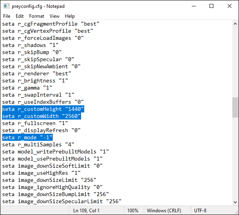Click line seta r_skipNewAmbient "0"
The height and width of the screenshot is (215, 239).
point(41,66)
